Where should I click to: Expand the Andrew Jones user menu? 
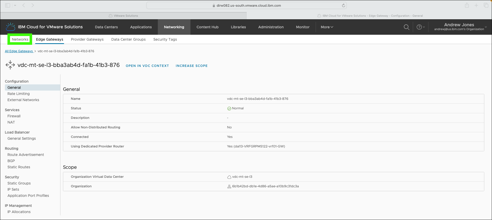coord(460,27)
